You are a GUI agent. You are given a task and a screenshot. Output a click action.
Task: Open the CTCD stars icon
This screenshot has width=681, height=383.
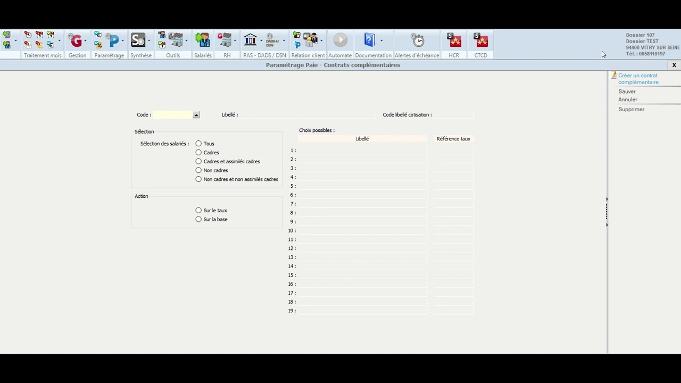point(480,40)
